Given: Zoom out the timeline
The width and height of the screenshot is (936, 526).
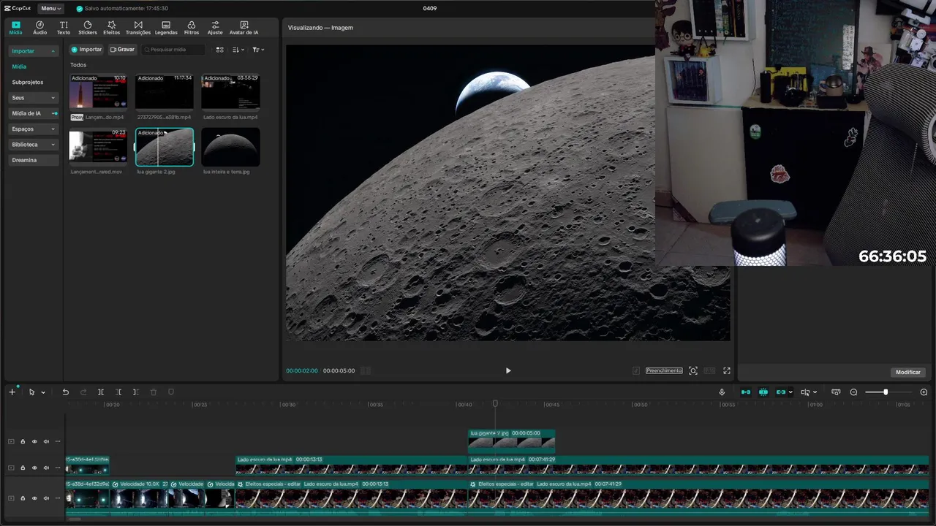Looking at the screenshot, I should click(x=853, y=392).
